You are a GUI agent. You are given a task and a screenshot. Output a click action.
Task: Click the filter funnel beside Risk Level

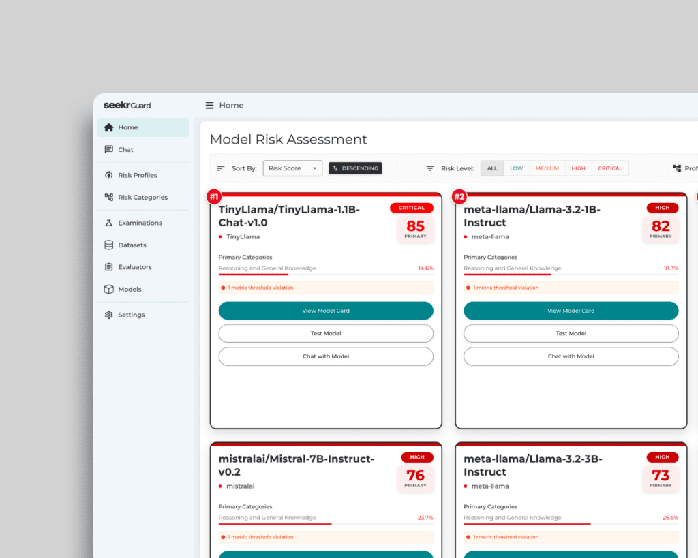[429, 168]
